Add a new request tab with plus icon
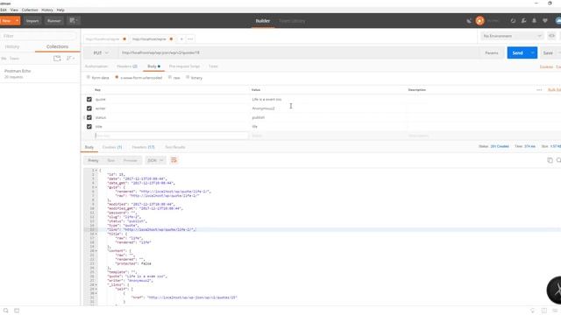Viewport: 561px width, 315px height. 181,38
